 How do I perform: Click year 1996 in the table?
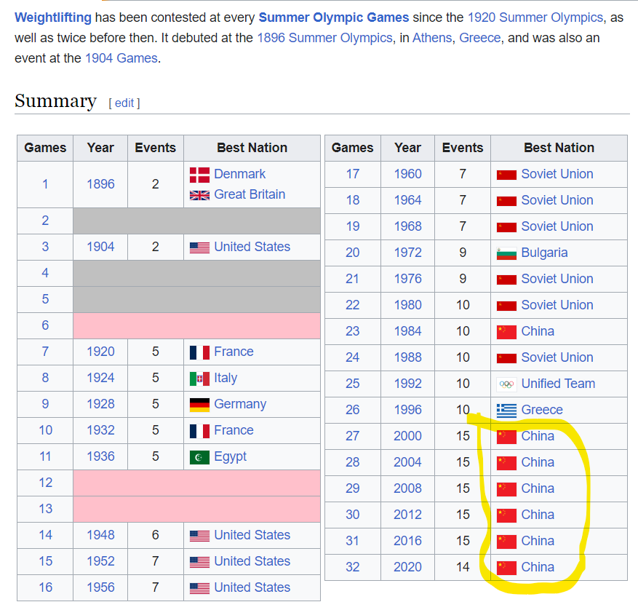coord(407,410)
